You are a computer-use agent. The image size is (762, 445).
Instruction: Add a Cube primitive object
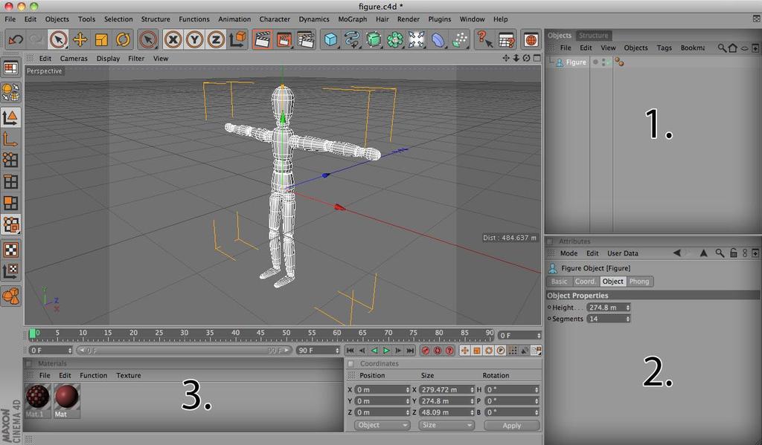(x=330, y=39)
